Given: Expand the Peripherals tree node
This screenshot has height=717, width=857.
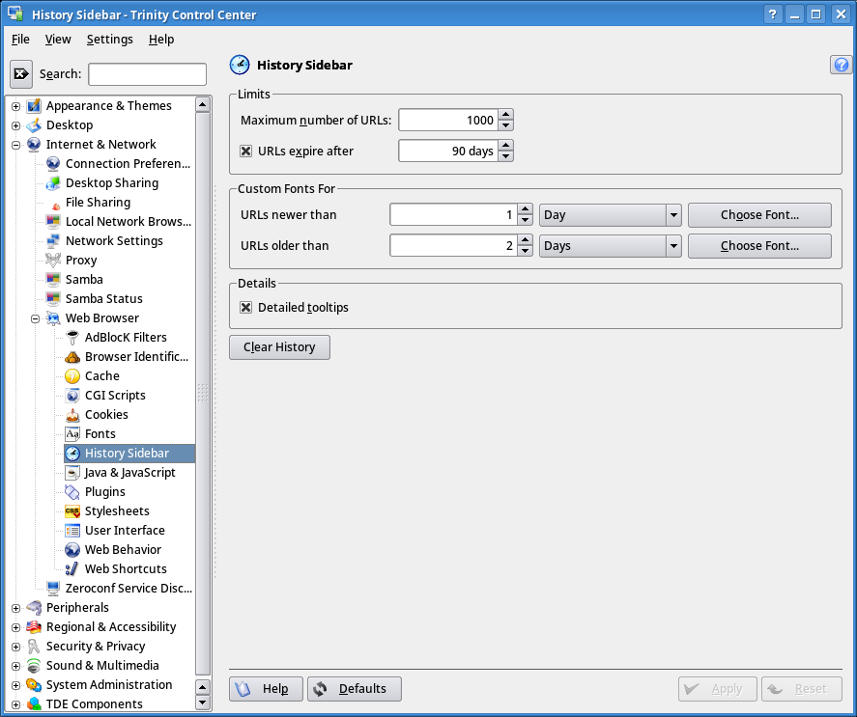Looking at the screenshot, I should pyautogui.click(x=15, y=608).
